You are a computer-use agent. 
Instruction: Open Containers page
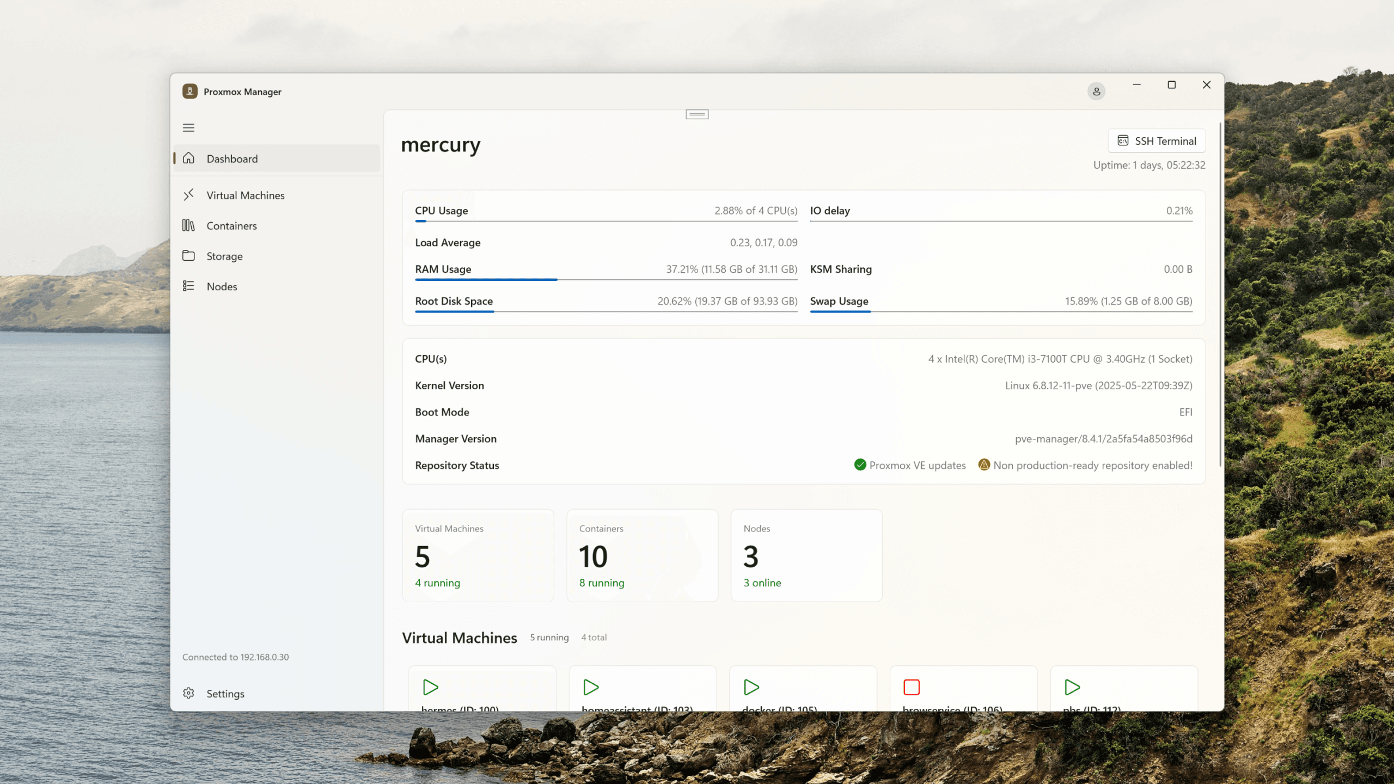(277, 225)
